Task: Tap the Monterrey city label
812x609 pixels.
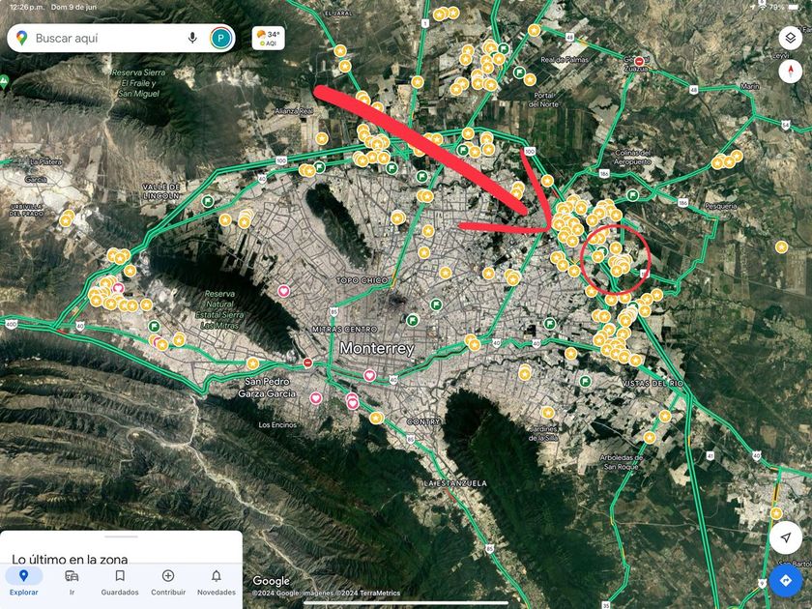Action: (x=377, y=348)
